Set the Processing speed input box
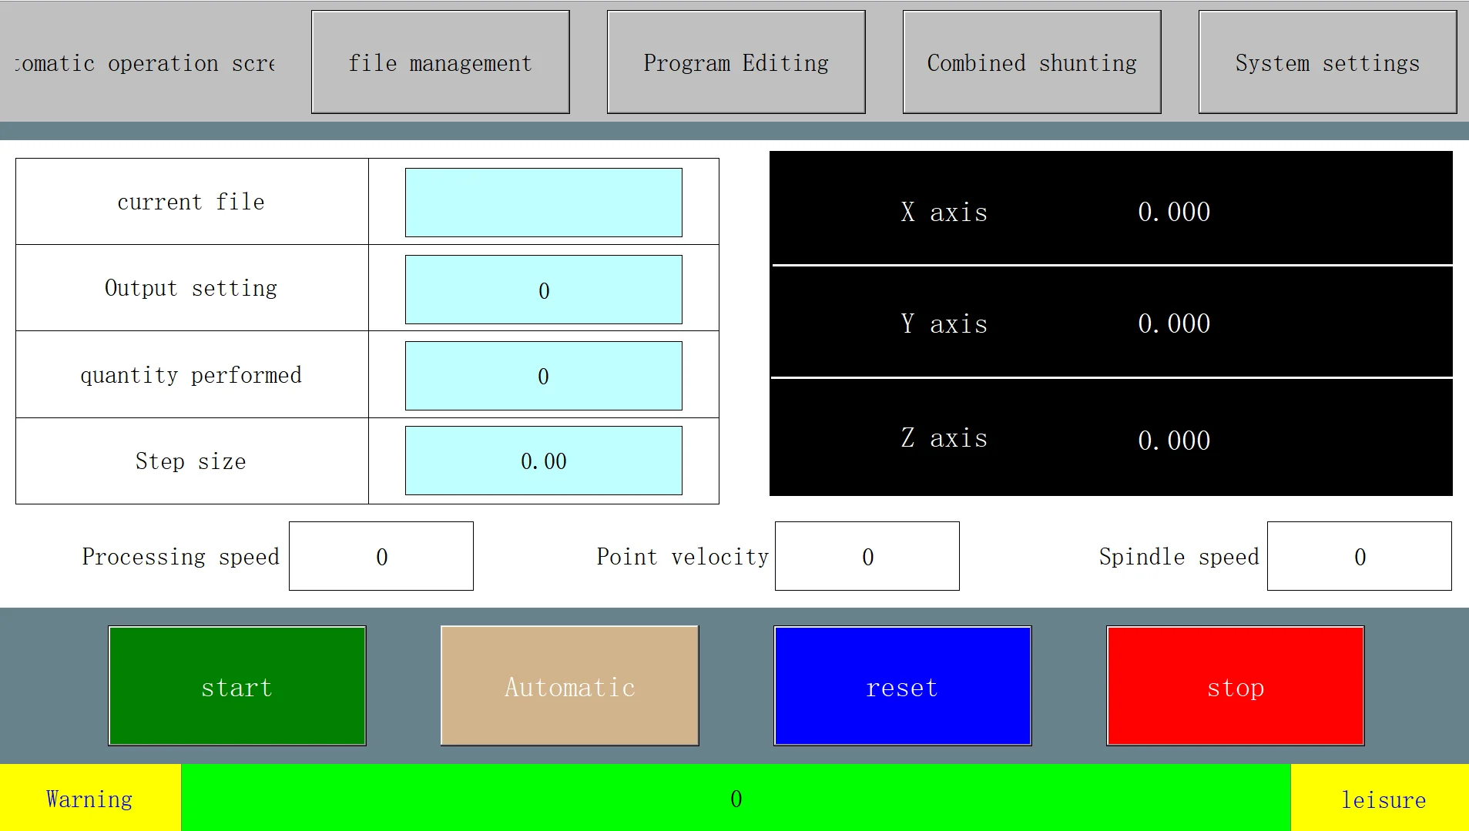The width and height of the screenshot is (1469, 831). tap(381, 556)
